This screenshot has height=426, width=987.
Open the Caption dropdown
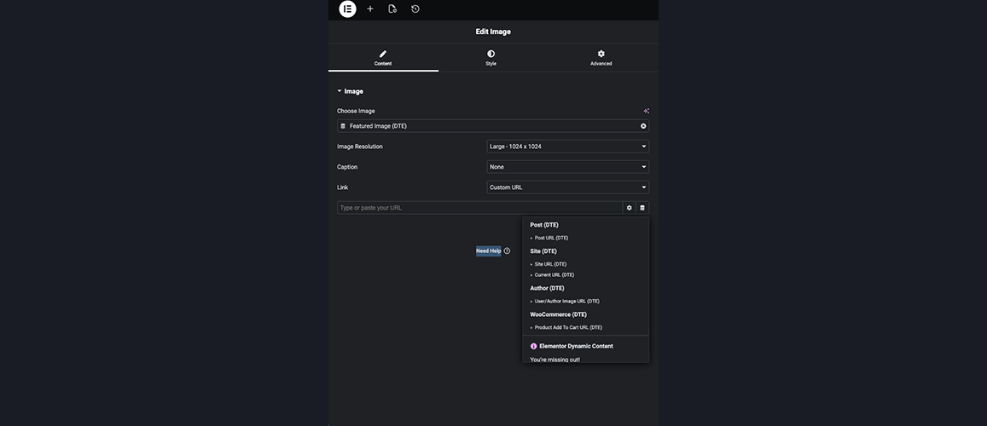(567, 167)
